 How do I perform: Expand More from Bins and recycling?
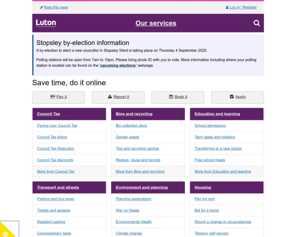coord(140,172)
